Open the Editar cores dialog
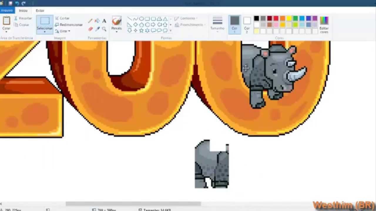The width and height of the screenshot is (376, 211). coord(324,25)
